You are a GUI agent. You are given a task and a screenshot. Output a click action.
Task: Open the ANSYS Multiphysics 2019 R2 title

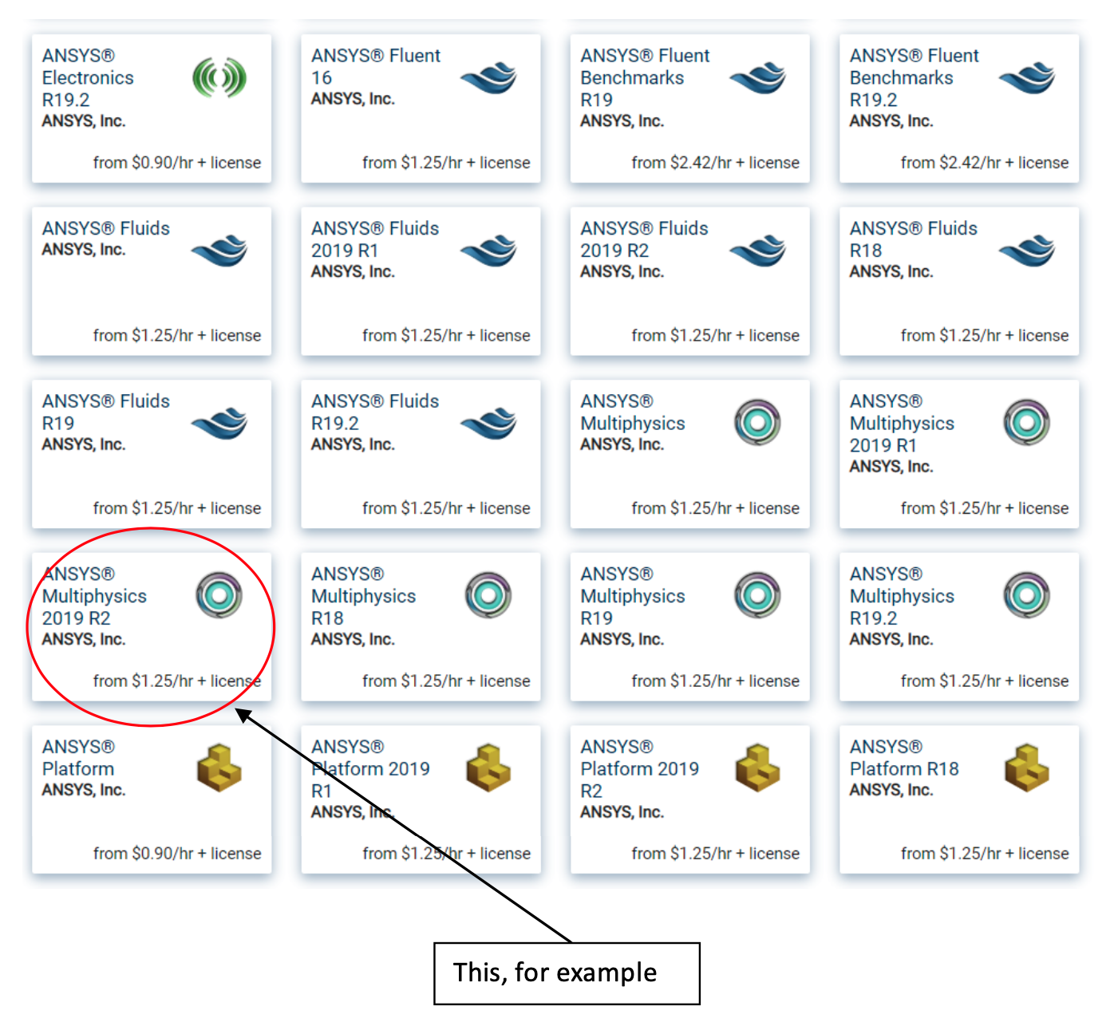(x=94, y=596)
